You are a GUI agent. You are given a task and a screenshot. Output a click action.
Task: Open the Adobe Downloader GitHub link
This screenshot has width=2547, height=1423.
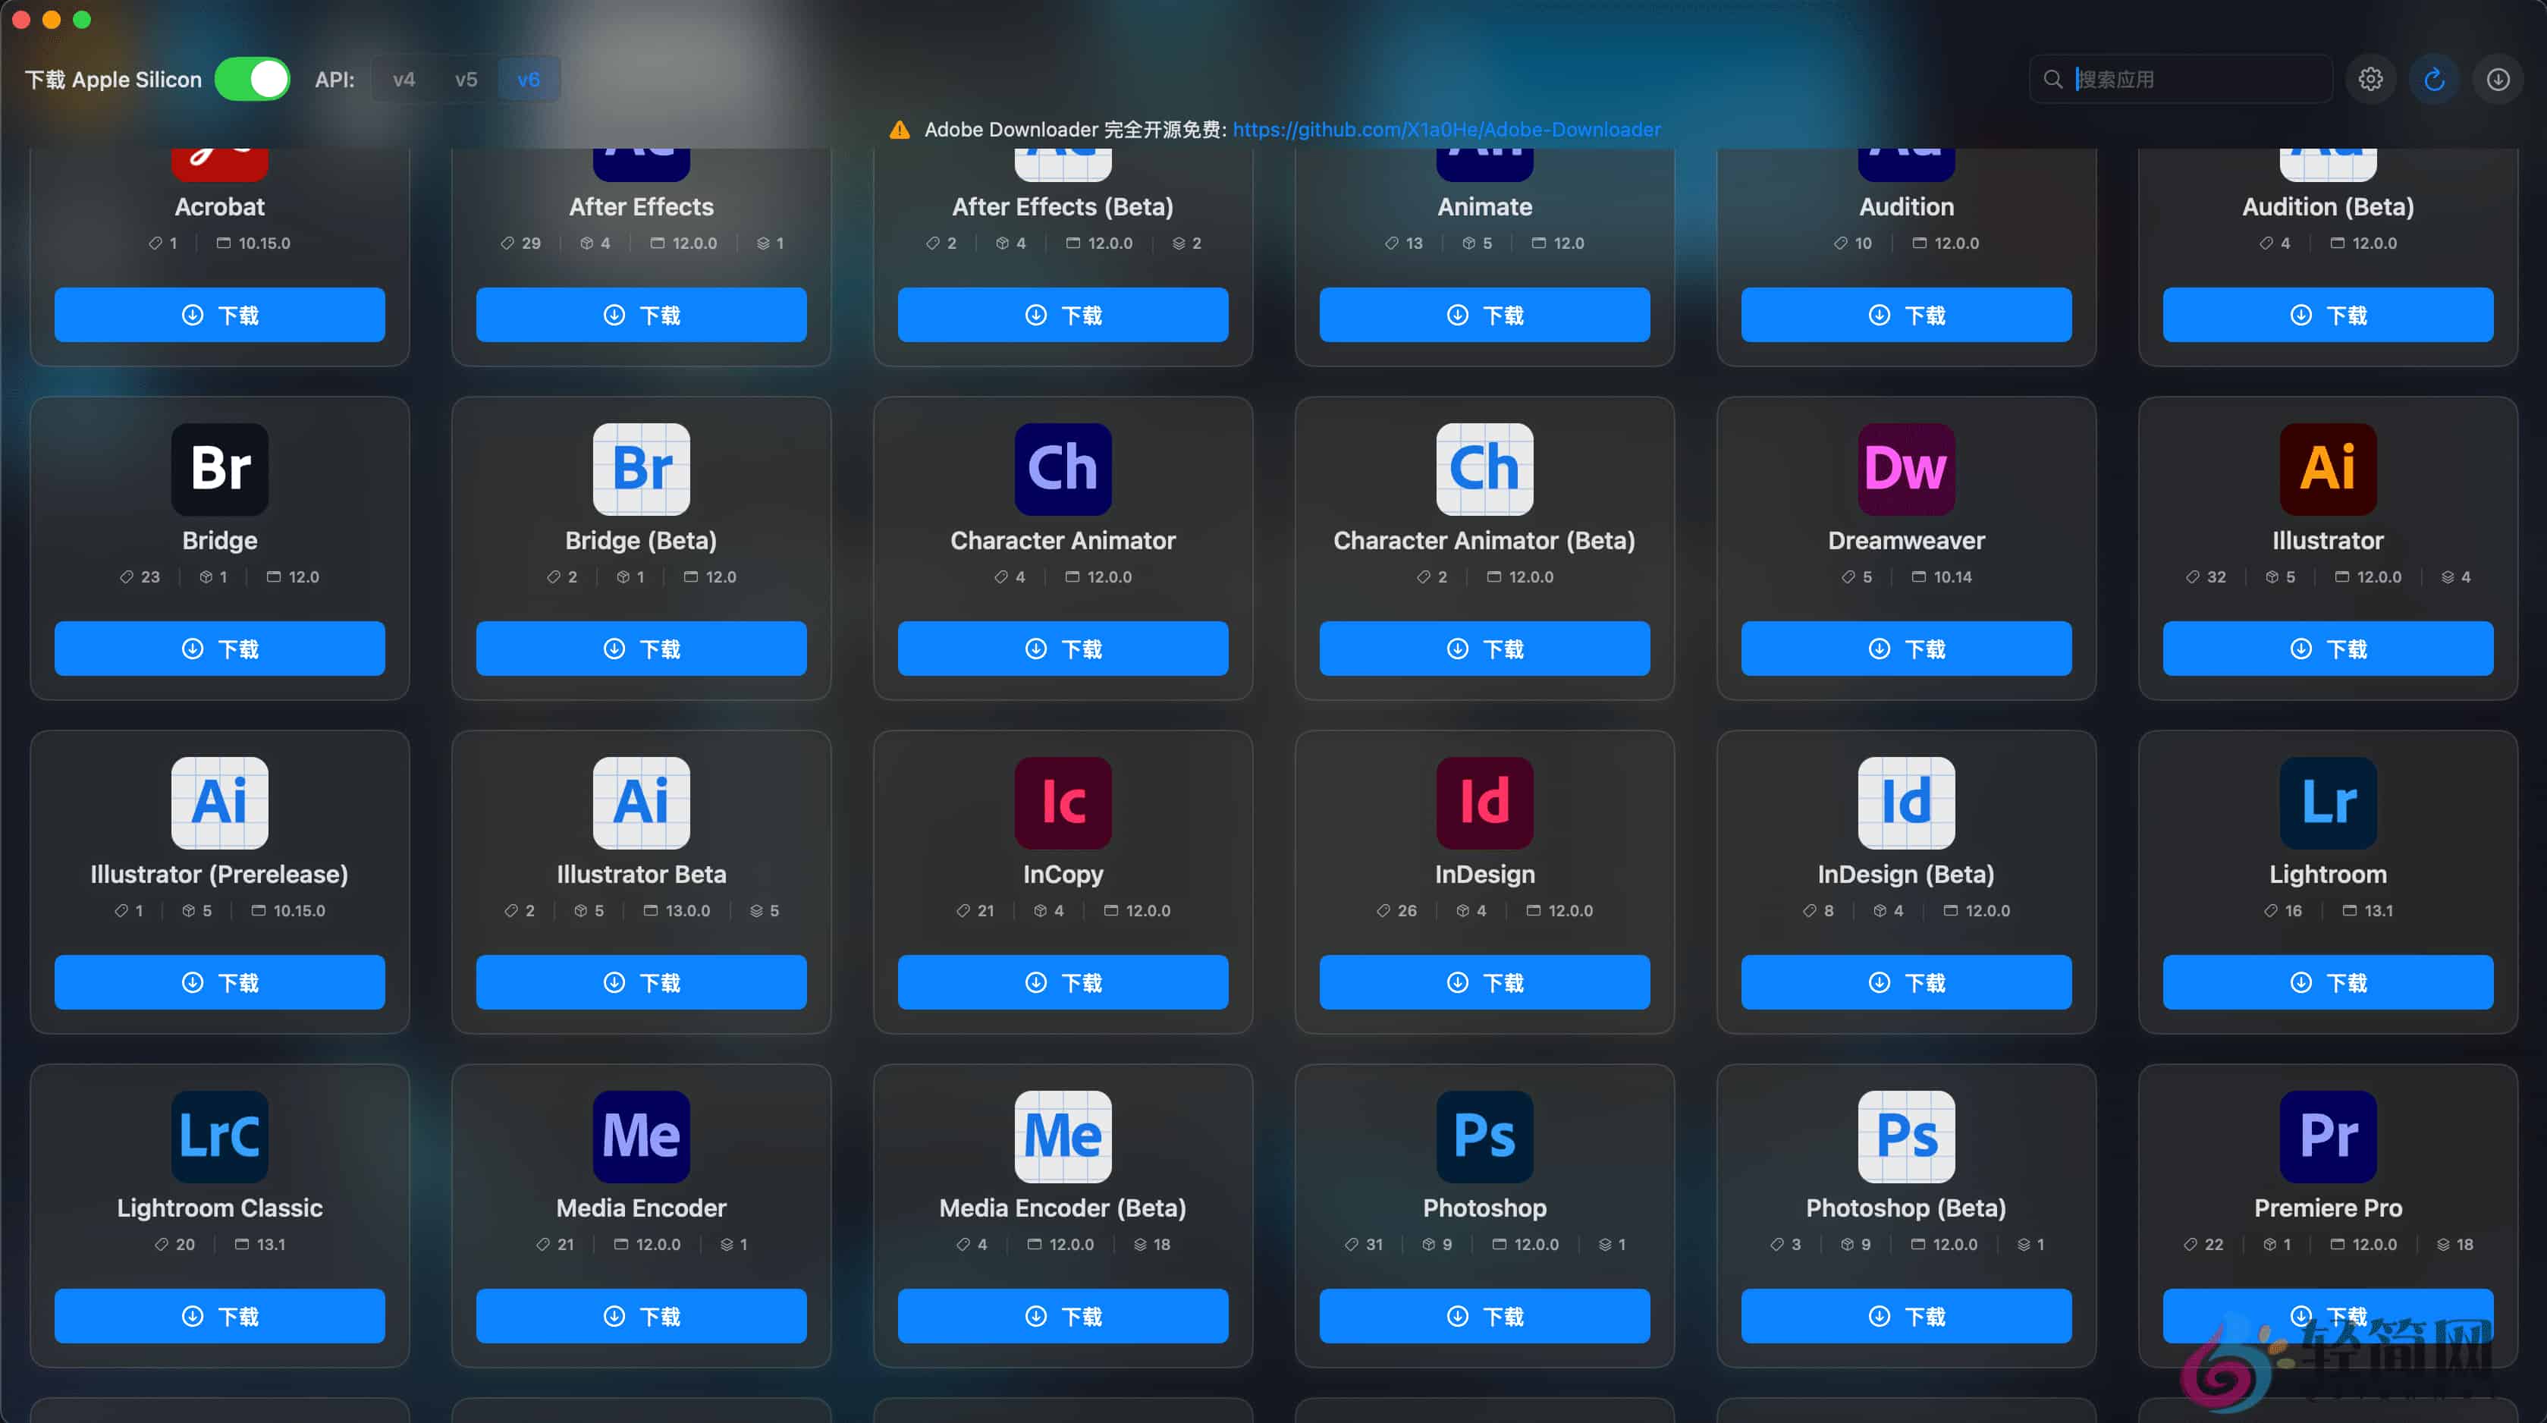pos(1446,130)
